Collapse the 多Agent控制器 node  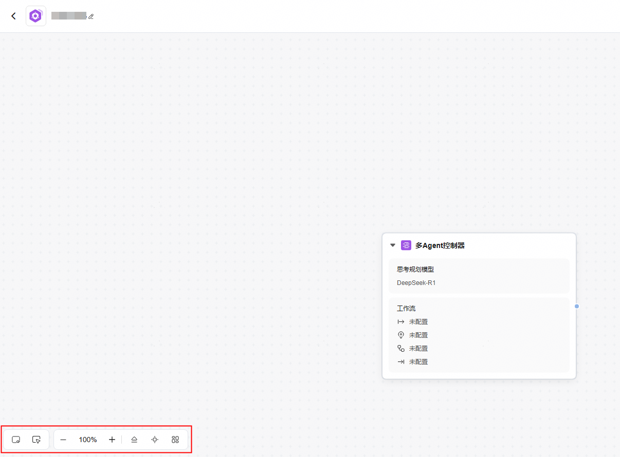click(x=393, y=245)
